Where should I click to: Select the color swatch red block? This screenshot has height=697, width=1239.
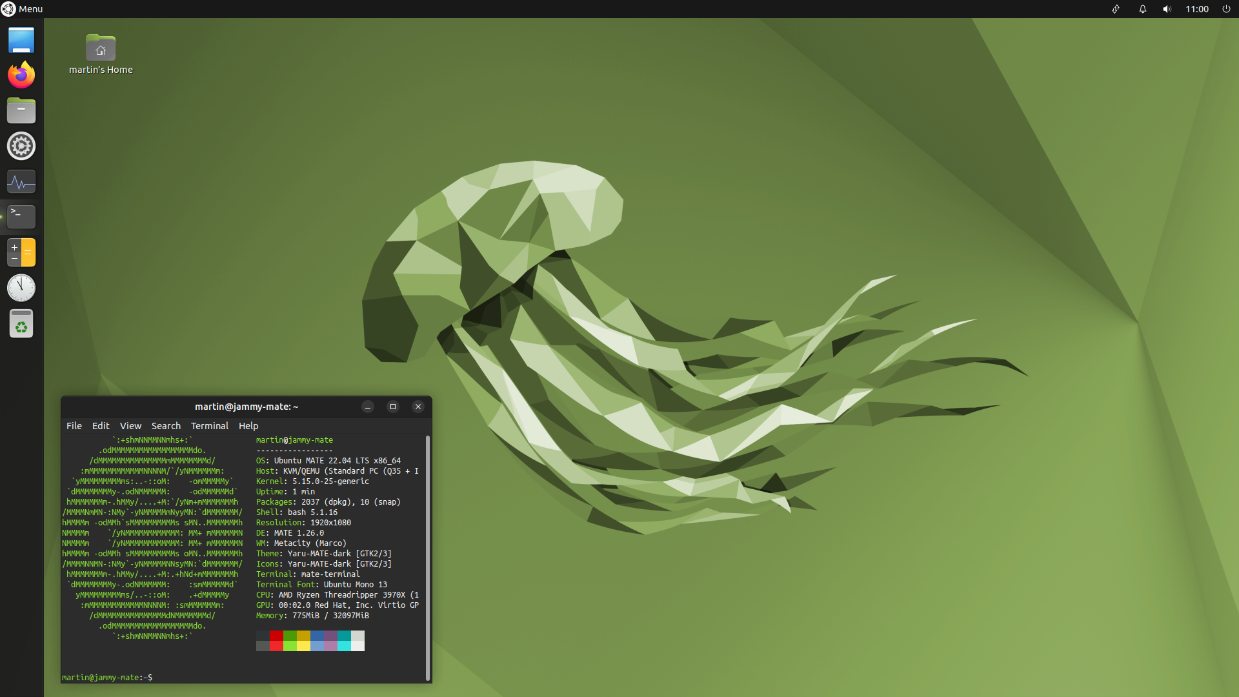[x=277, y=636]
